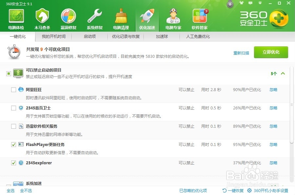
Task: Click 37%用户已优化 text
Action: pyautogui.click(x=247, y=163)
